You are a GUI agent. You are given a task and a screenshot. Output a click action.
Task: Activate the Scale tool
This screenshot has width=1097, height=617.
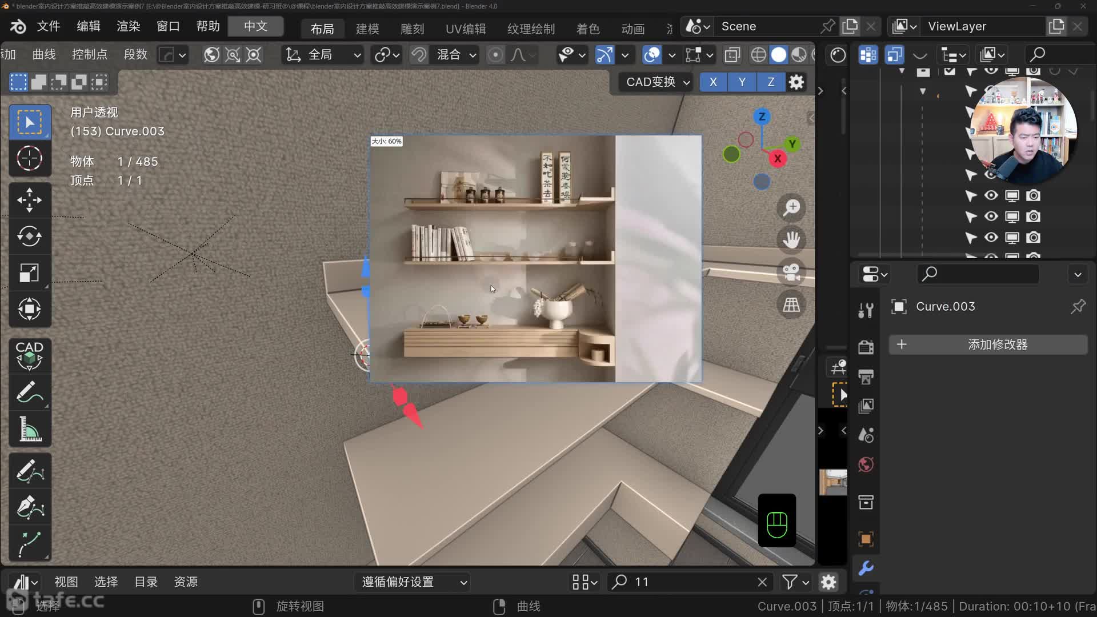[29, 273]
